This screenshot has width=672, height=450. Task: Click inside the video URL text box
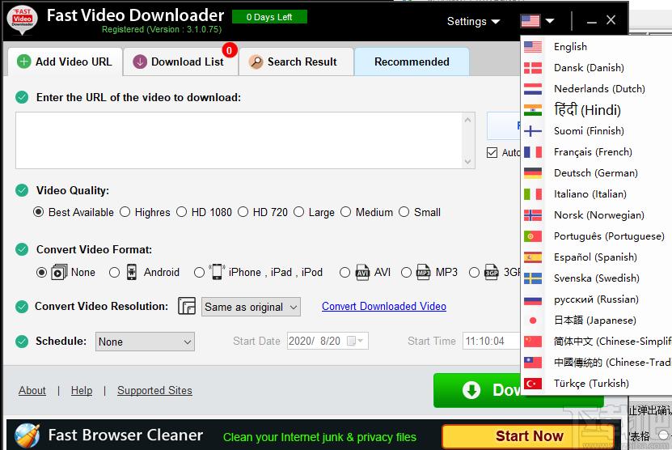click(x=239, y=141)
